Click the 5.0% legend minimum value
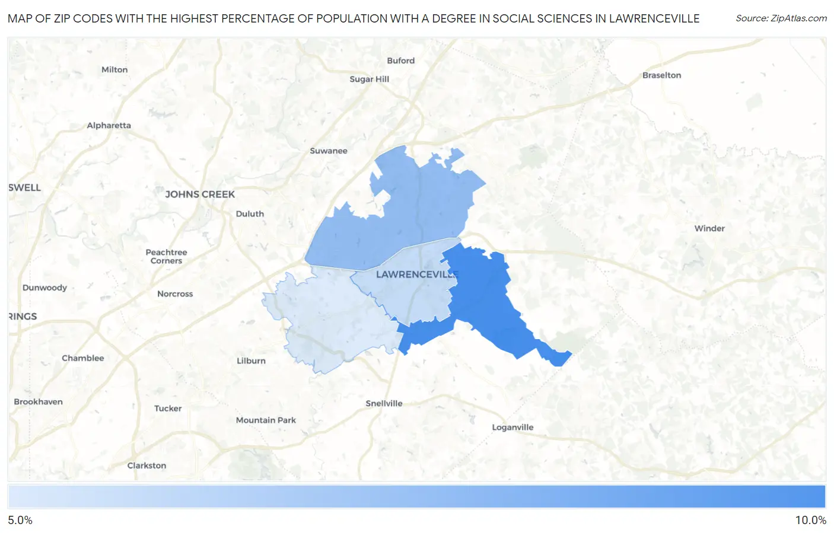The image size is (834, 533). 20,520
